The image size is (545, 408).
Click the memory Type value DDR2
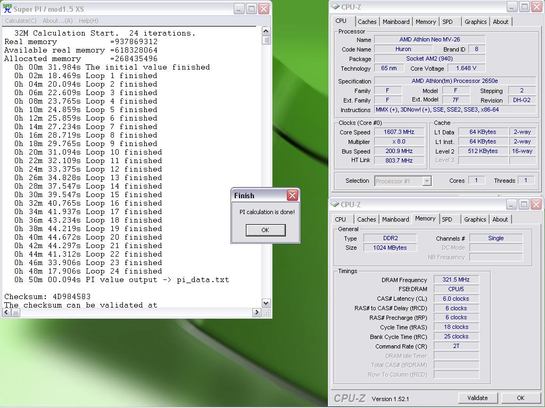390,238
